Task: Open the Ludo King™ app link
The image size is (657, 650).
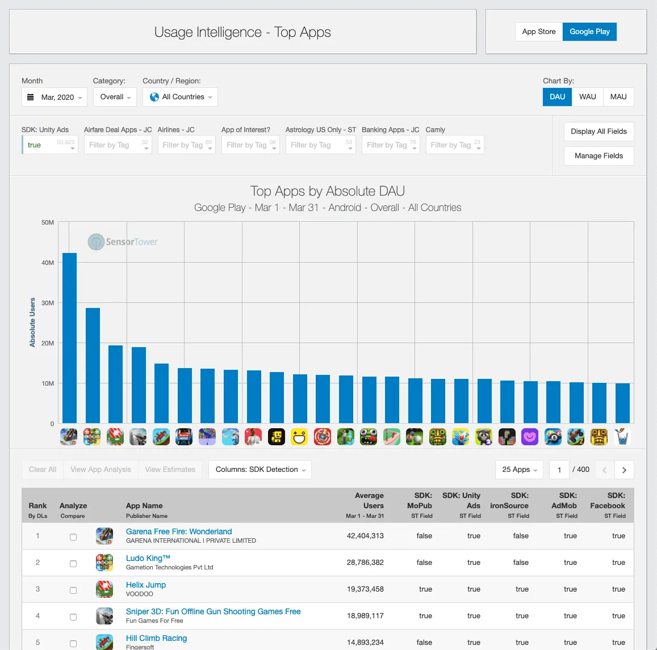Action: tap(148, 558)
